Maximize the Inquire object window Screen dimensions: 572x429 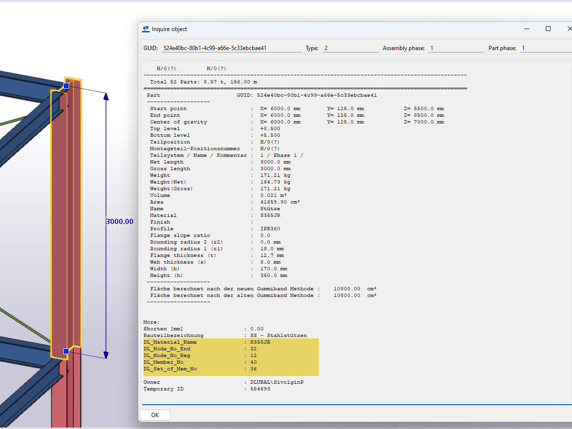pos(548,29)
